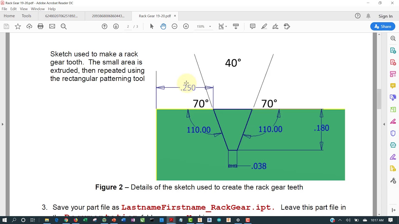Go to the previous page (up arrow)

(104, 26)
